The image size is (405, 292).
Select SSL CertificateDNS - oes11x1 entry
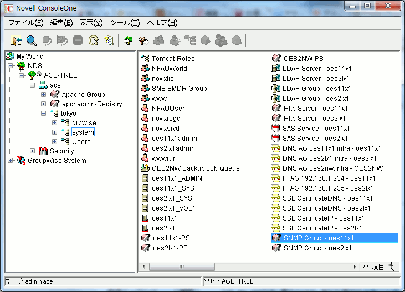tap(327, 198)
